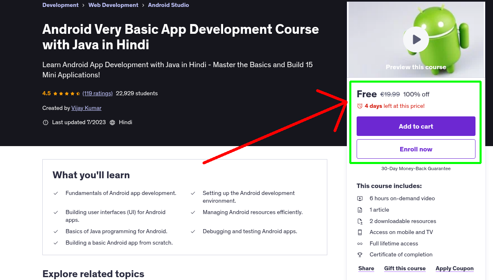
Task: Click 2 downloadable resources text
Action: (403, 221)
